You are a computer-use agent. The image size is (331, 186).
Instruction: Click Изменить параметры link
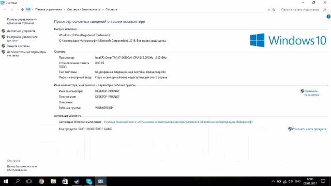click(x=311, y=93)
